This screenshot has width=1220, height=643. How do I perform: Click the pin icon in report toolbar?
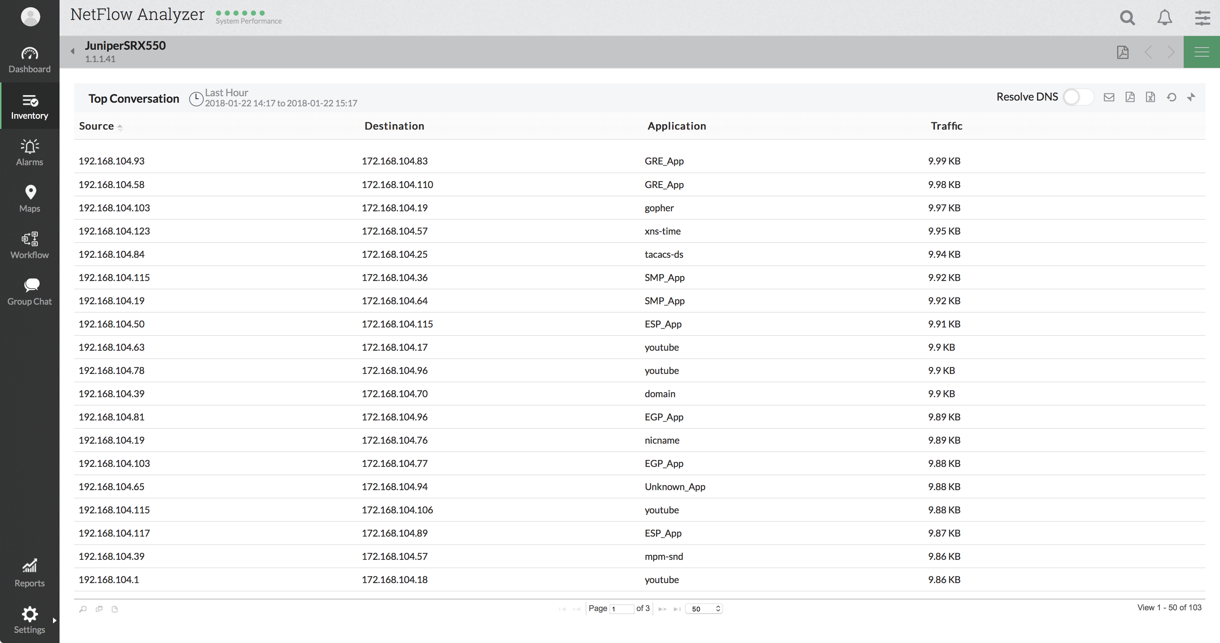pos(1191,97)
